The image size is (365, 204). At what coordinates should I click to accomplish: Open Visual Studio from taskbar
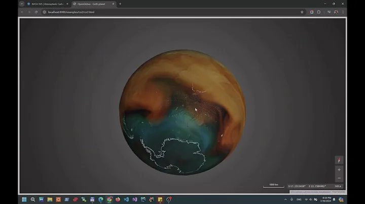(x=135, y=199)
